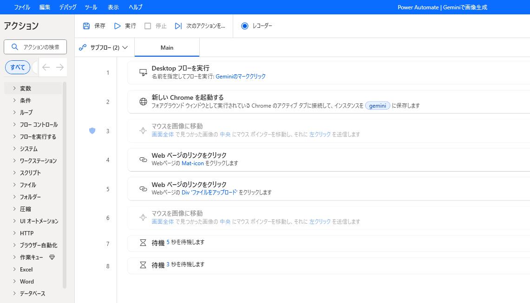Click the Run (実行) play icon

click(118, 26)
